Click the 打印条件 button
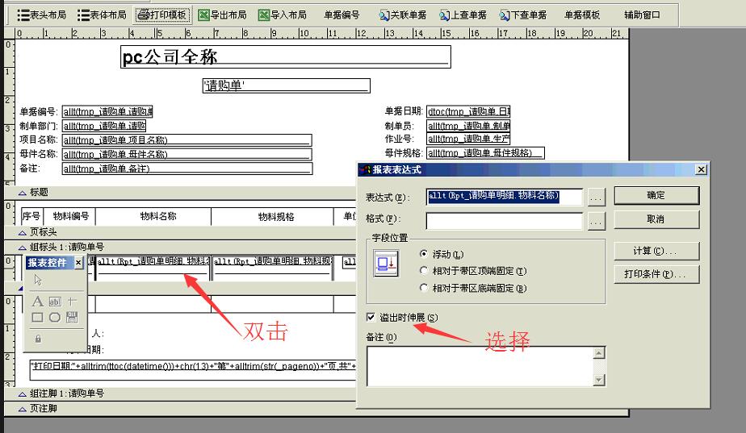 click(655, 274)
